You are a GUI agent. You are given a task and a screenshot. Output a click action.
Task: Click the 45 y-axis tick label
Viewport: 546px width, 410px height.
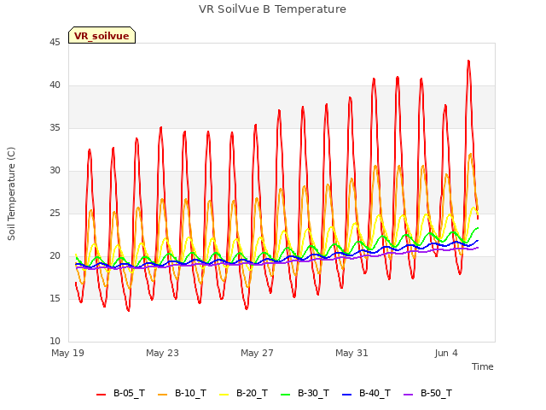(55, 43)
